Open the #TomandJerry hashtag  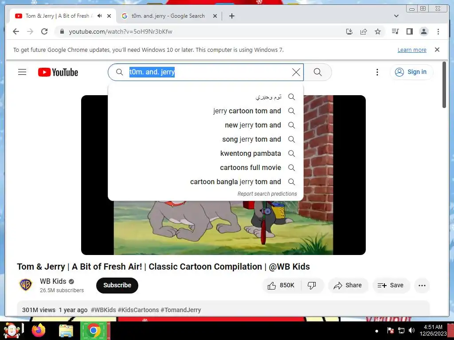tap(181, 310)
